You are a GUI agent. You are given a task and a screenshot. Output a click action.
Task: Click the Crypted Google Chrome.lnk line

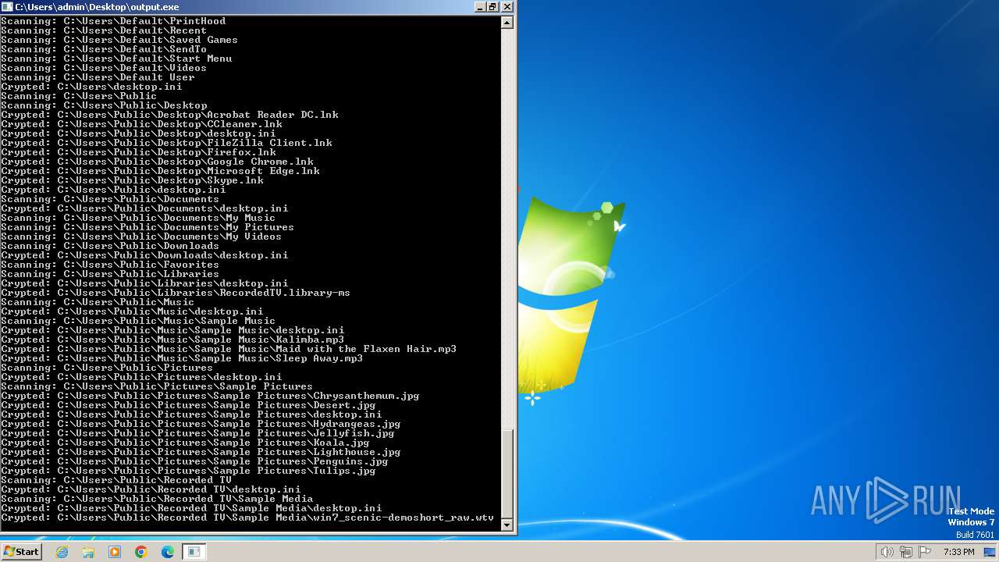[157, 162]
